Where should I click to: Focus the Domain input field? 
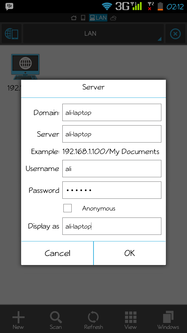click(112, 112)
